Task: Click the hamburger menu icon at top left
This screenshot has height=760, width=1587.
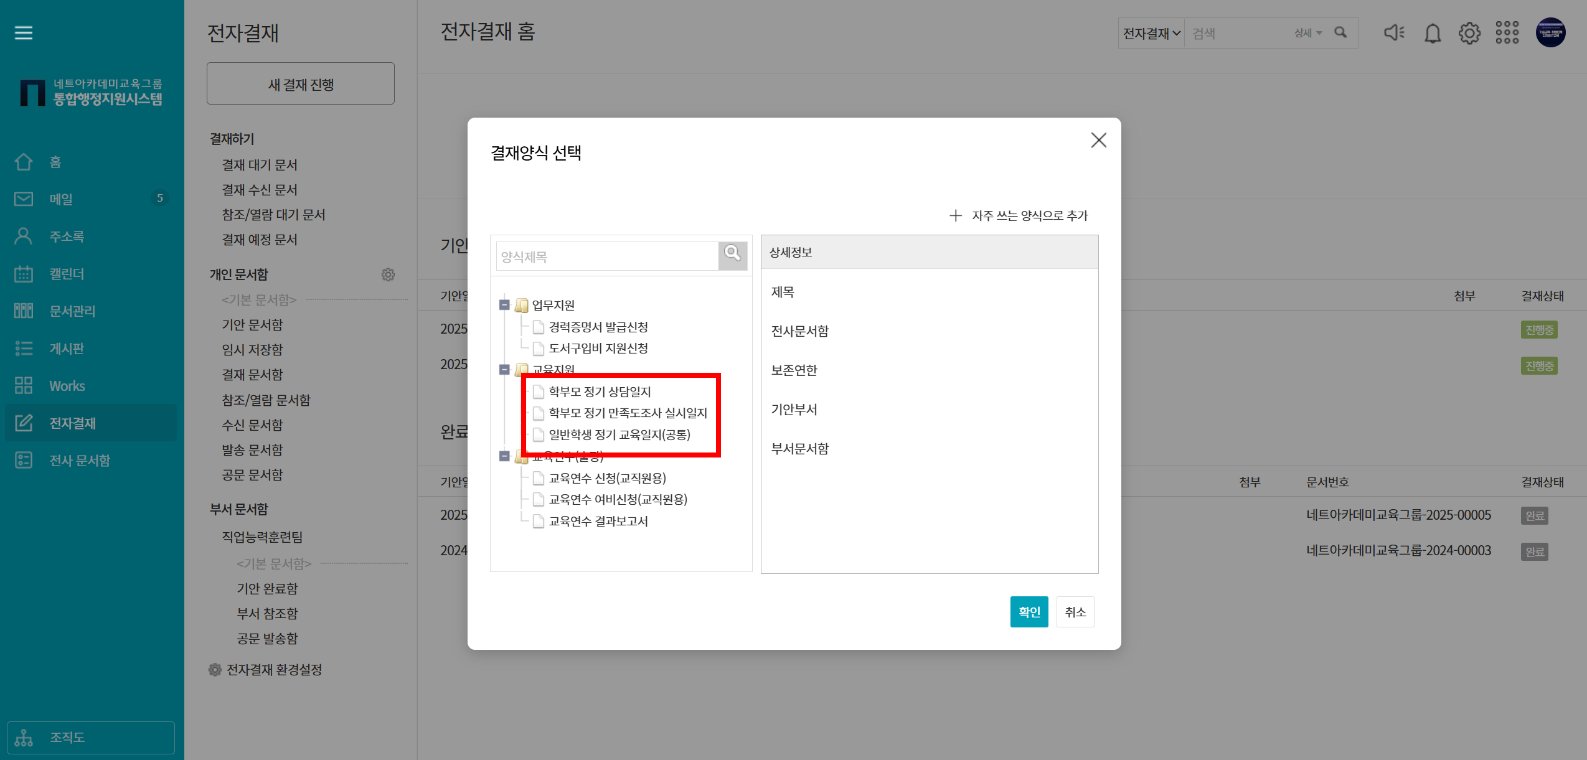Action: [x=24, y=32]
